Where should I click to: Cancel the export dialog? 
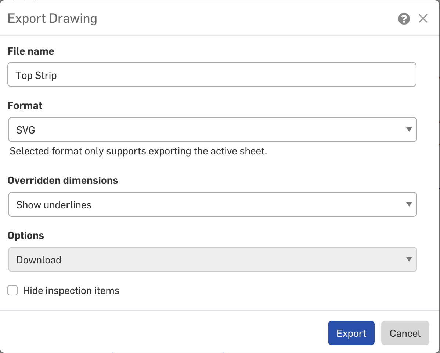tap(405, 333)
